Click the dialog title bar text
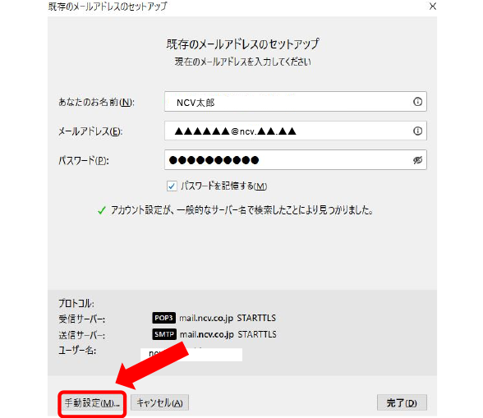The height and width of the screenshot is (418, 483). coord(108,7)
